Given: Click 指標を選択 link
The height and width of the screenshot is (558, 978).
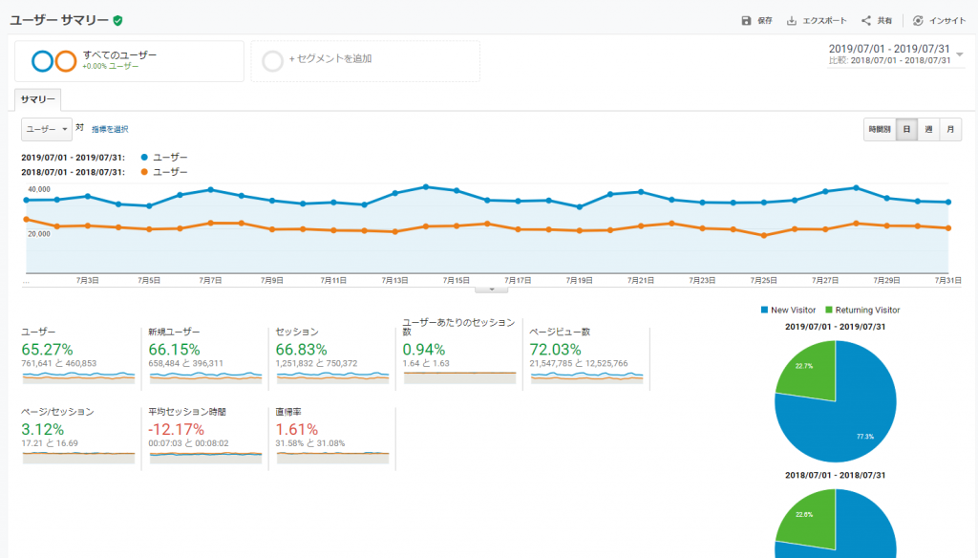Looking at the screenshot, I should tap(110, 129).
